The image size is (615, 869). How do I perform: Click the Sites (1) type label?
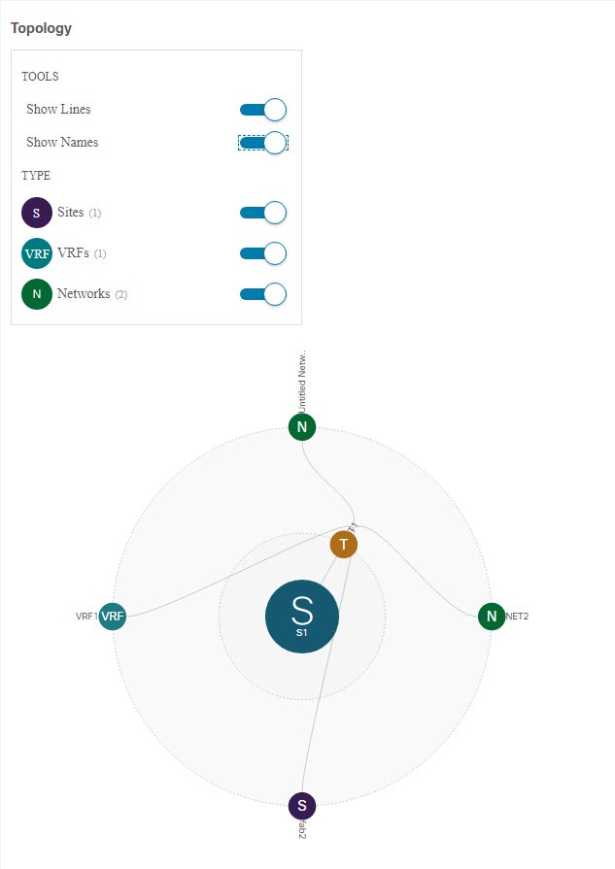coord(80,213)
